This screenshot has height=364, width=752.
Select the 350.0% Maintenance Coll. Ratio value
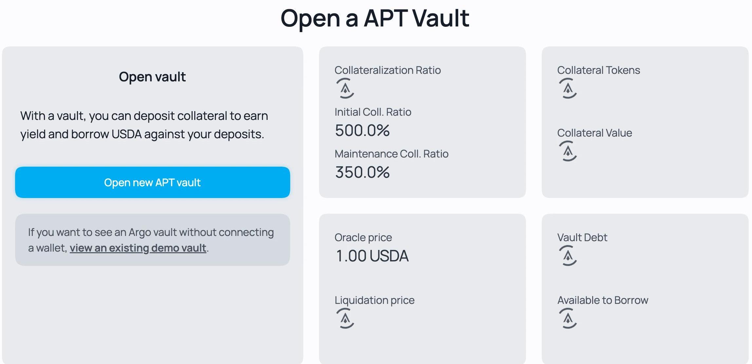[362, 173]
